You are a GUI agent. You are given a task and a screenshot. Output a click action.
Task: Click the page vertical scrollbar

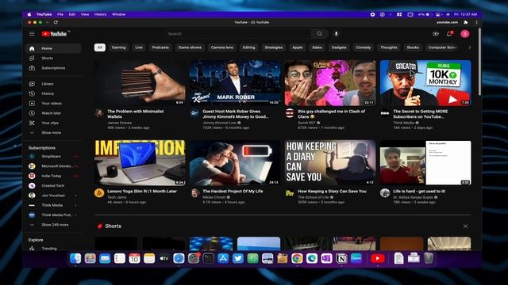pos(479,62)
